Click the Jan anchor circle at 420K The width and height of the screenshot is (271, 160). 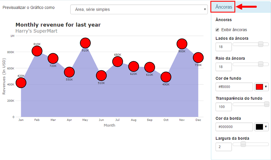[21, 82]
